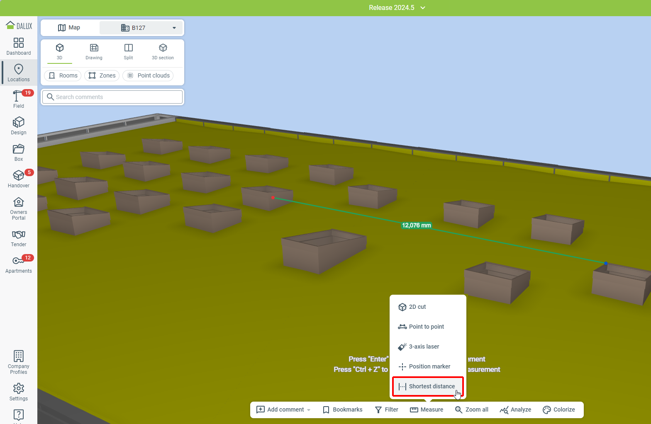This screenshot has width=651, height=424.
Task: Open the Add comment dropdown arrow
Action: tap(309, 410)
